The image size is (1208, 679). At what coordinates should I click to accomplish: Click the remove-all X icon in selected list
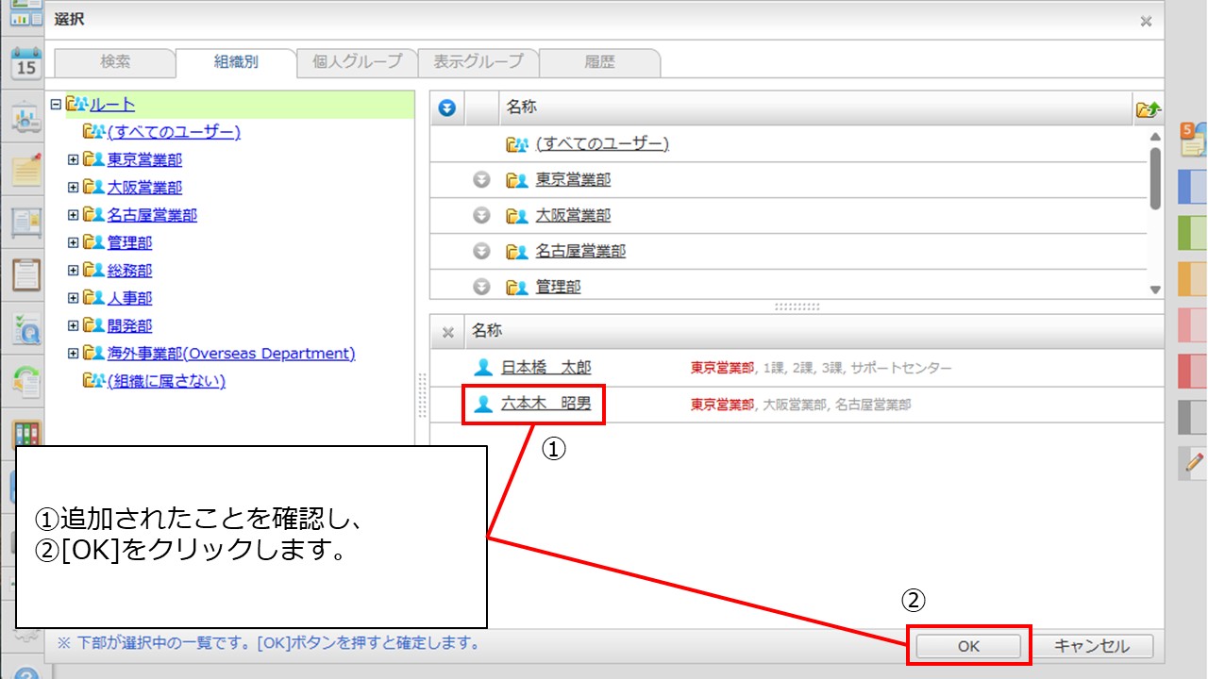click(448, 332)
